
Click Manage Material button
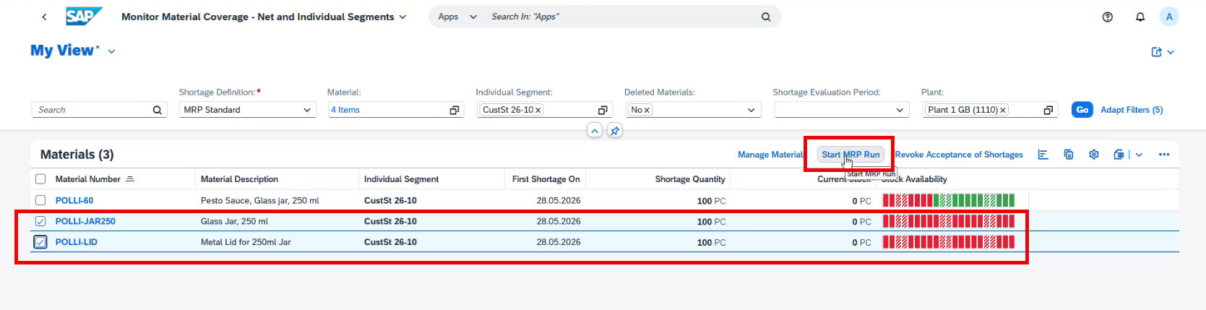[770, 155]
